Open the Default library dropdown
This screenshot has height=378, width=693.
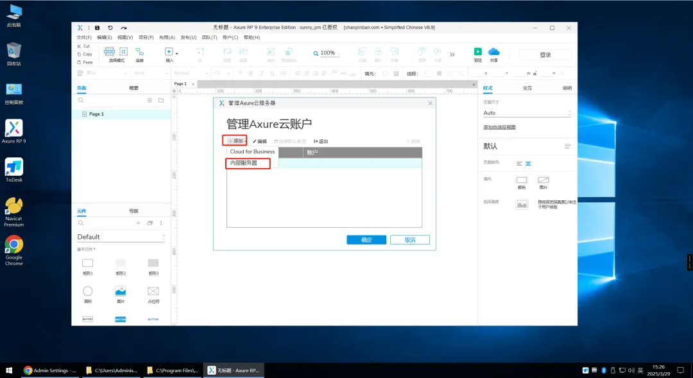pos(121,237)
